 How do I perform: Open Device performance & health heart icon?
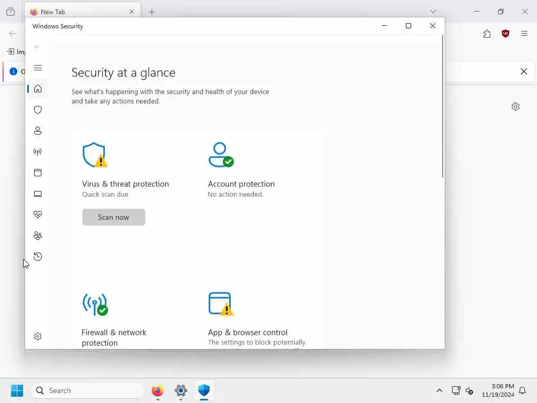point(38,215)
